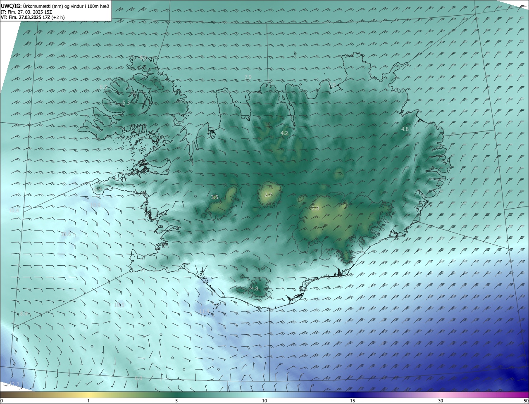This screenshot has width=529, height=404.
Task: Click the 12.2 value in the bottom-left corner
Action: [14, 384]
